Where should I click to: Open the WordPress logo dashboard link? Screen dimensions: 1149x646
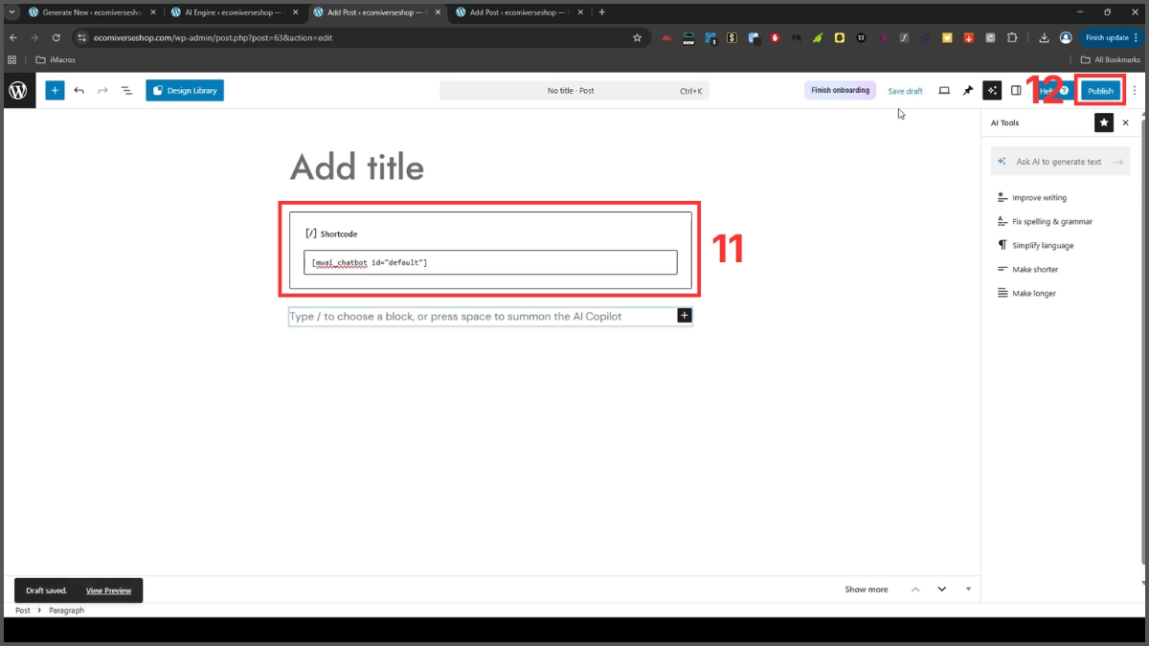[x=18, y=91]
